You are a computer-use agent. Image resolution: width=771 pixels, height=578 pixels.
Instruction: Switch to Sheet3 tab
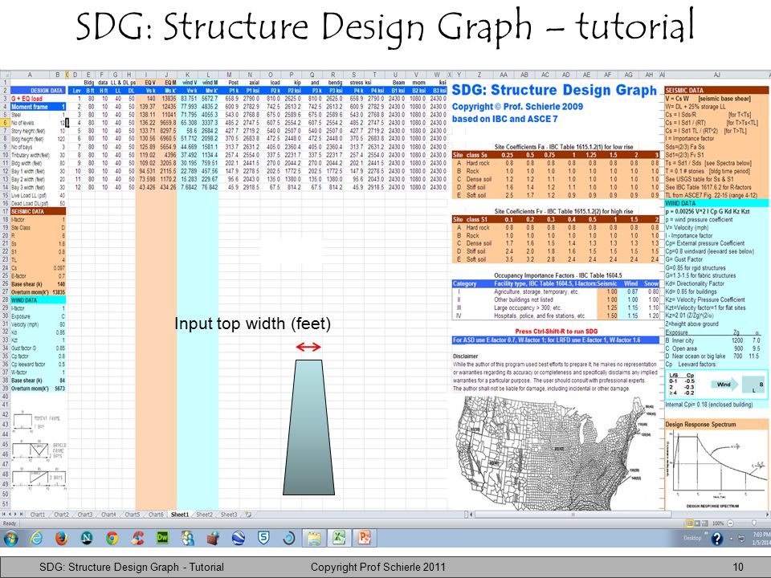tap(228, 515)
